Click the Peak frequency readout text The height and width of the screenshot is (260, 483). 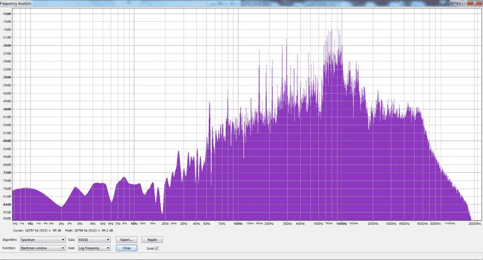point(91,230)
